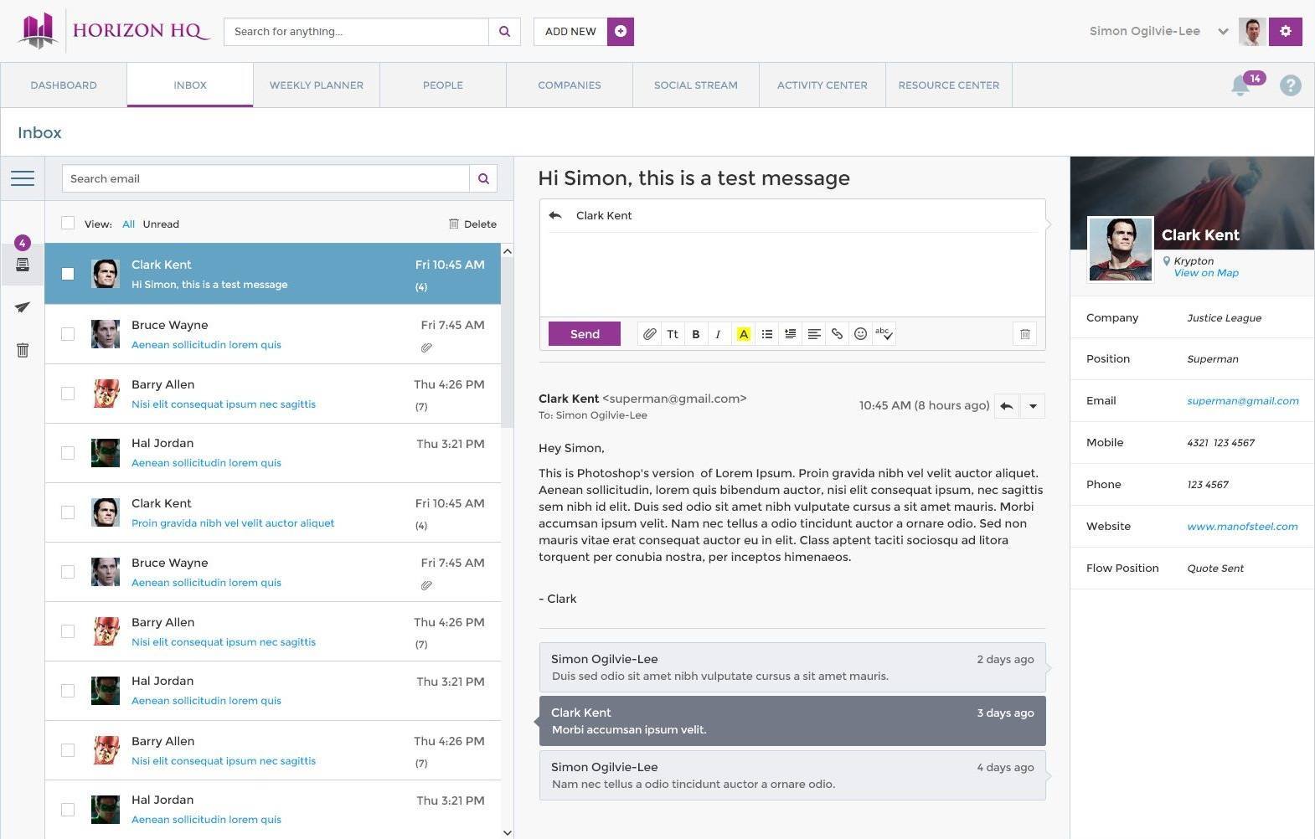Image resolution: width=1315 pixels, height=839 pixels.
Task: Click Delete above the email list
Action: pyautogui.click(x=472, y=224)
